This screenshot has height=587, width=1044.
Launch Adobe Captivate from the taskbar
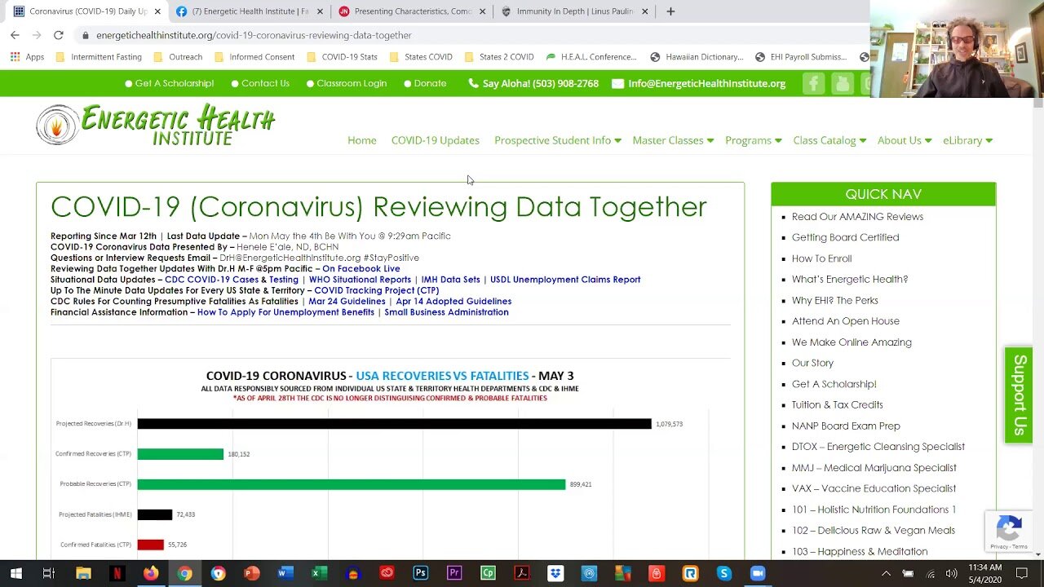(x=488, y=573)
